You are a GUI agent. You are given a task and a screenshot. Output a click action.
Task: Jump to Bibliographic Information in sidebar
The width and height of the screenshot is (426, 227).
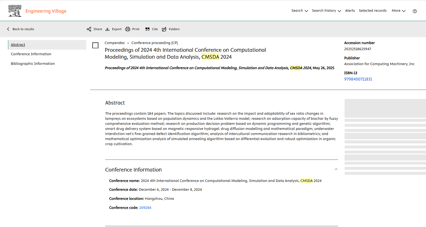click(33, 64)
